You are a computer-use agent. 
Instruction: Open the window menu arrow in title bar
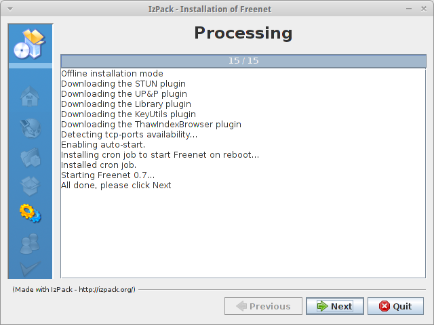click(10, 9)
